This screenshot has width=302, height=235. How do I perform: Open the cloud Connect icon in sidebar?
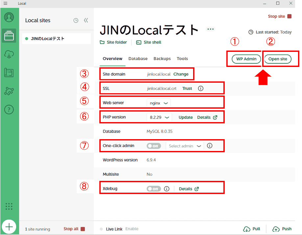(x=9, y=54)
